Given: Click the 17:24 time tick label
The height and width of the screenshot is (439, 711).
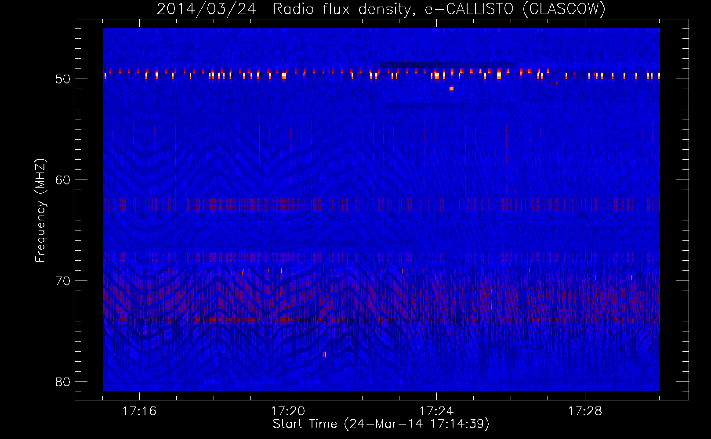Looking at the screenshot, I should [436, 411].
